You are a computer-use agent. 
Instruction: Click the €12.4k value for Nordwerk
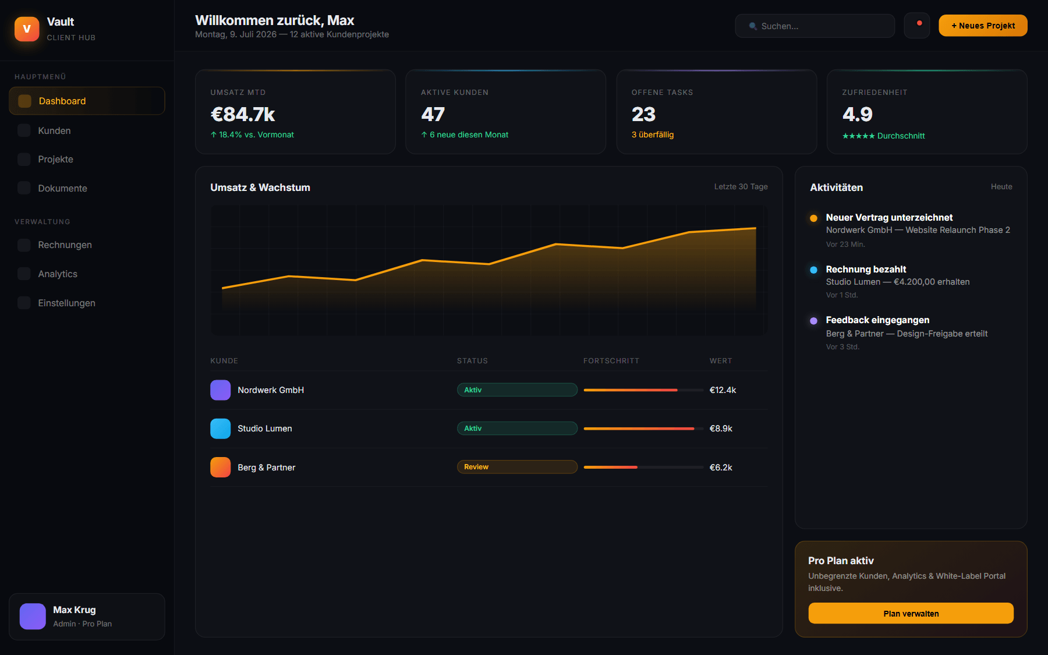pyautogui.click(x=723, y=390)
